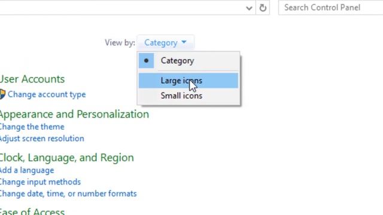
Task: Click Add a language link
Action: [x=27, y=170]
